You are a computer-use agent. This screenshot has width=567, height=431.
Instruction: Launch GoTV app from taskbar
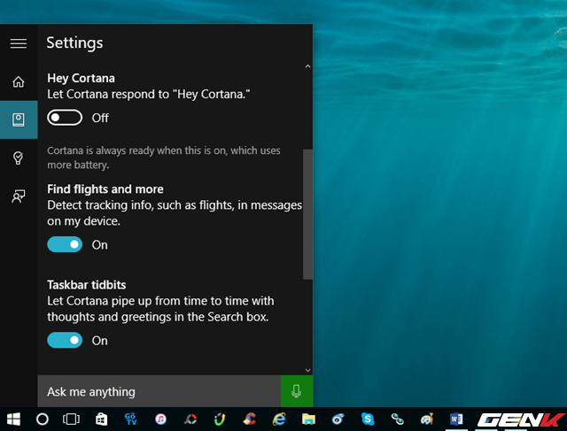click(x=130, y=419)
